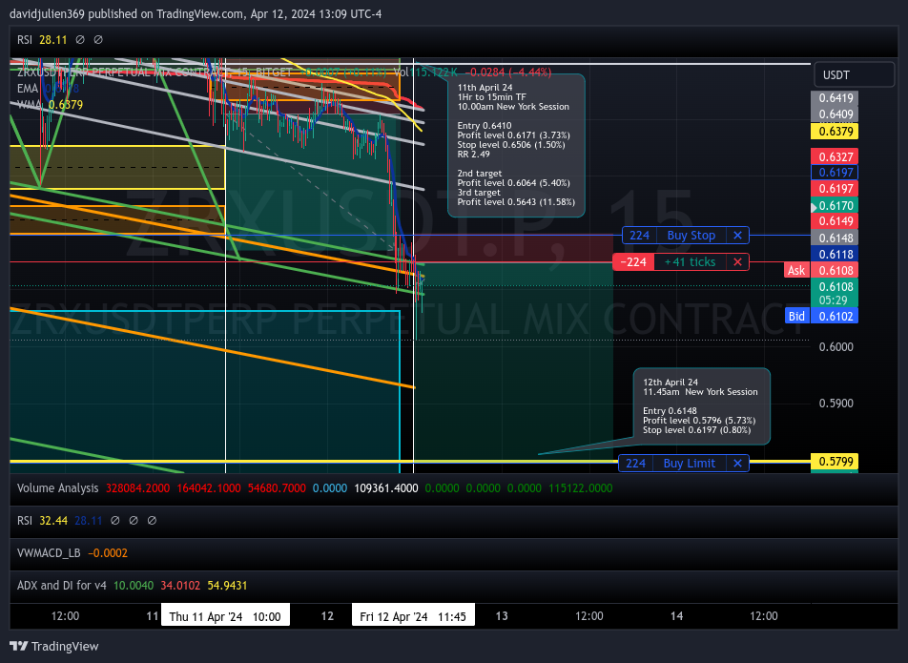The image size is (908, 663).
Task: Click Volume Analysis value 164042.1000
Action: click(209, 488)
